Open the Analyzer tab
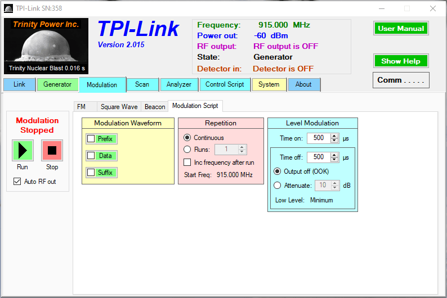The height and width of the screenshot is (298, 447). pos(179,85)
